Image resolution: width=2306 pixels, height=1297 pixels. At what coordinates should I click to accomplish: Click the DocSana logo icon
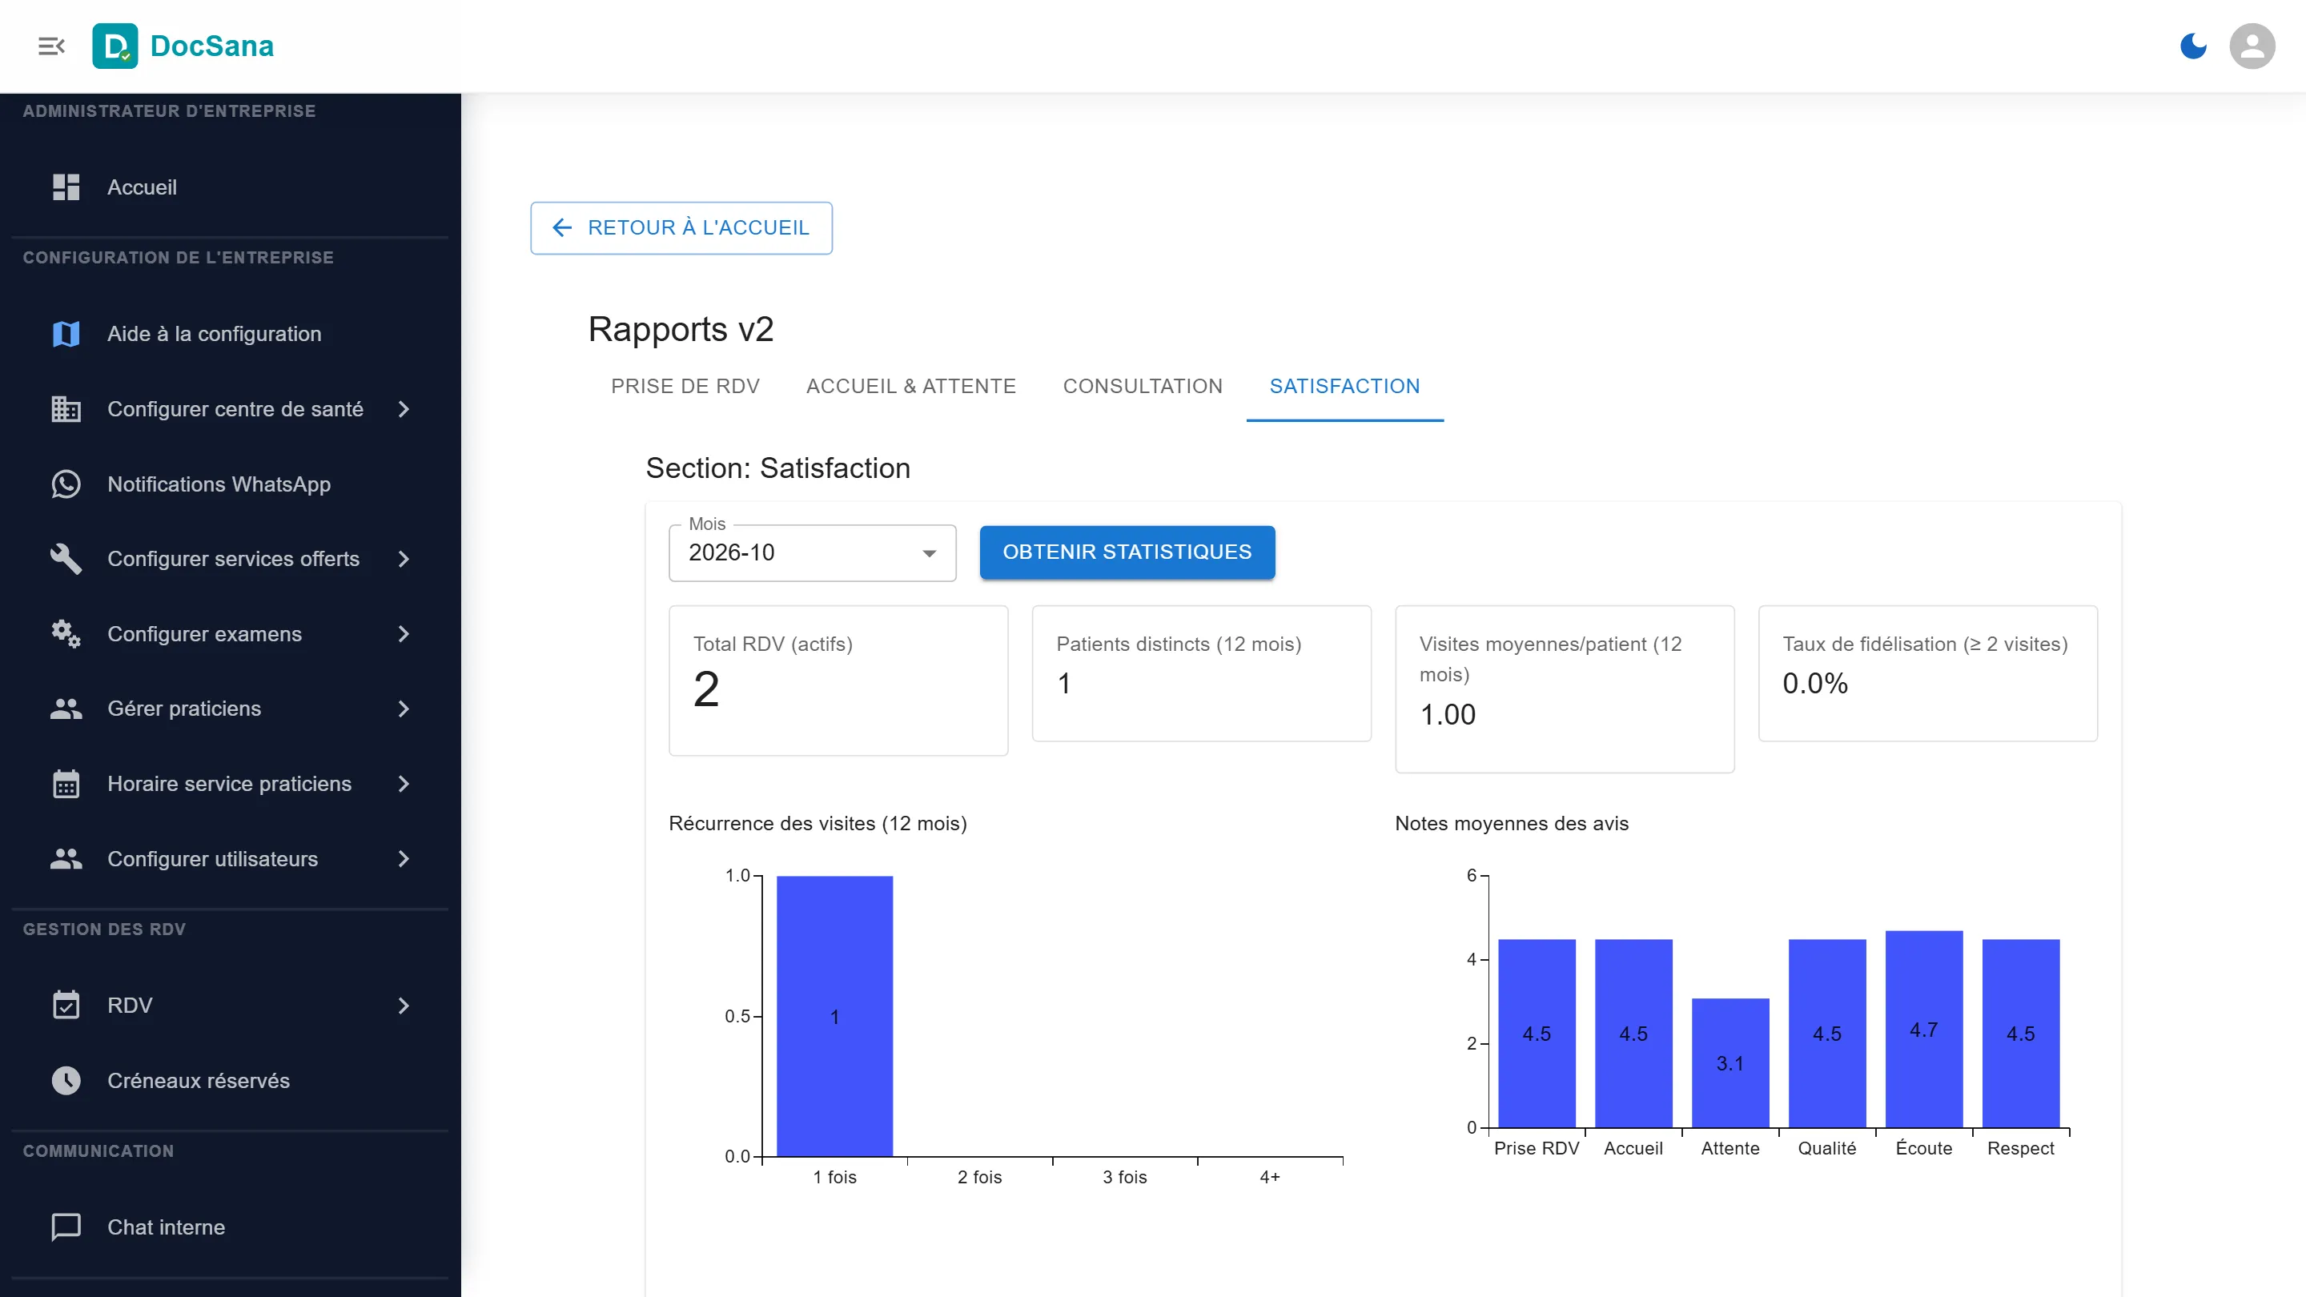pos(114,46)
